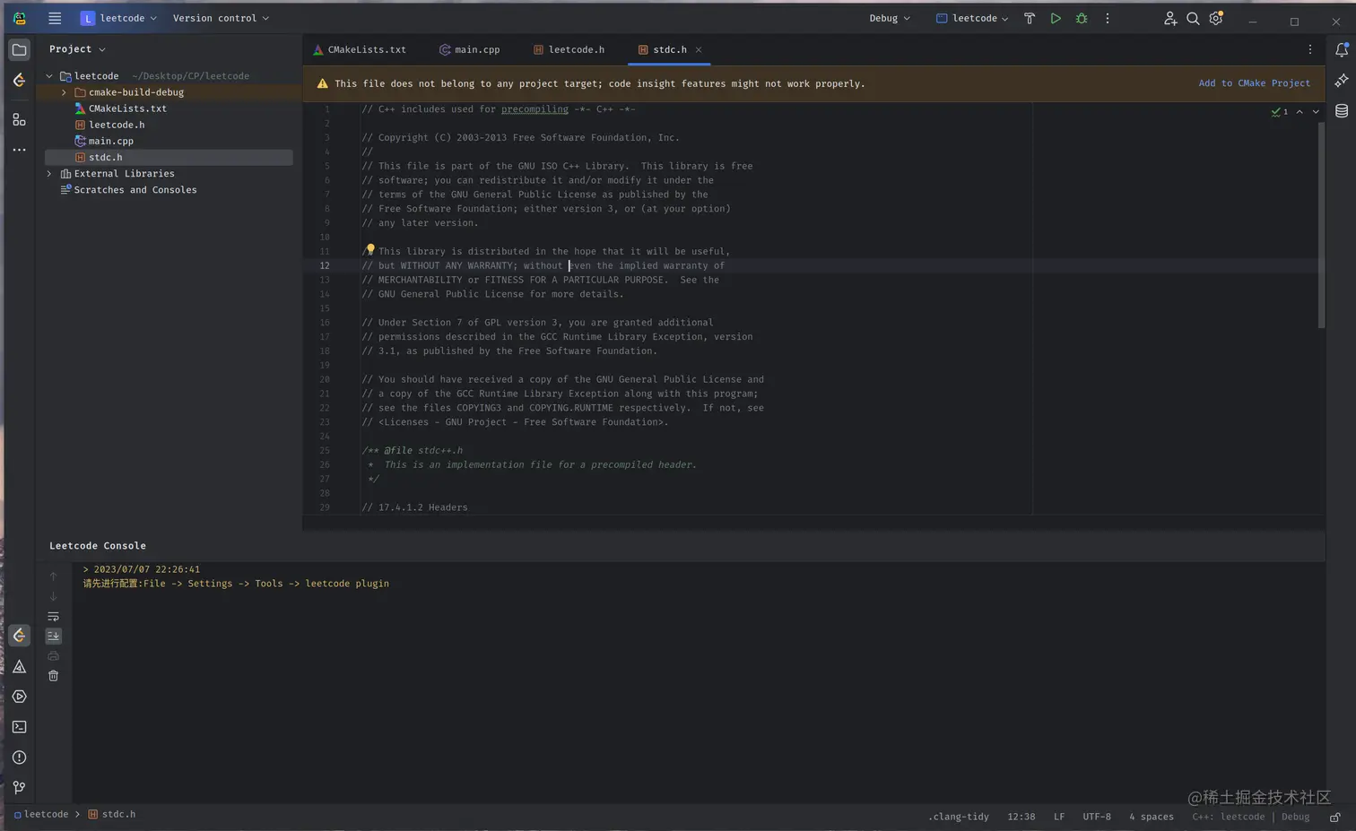Open the Debug configuration dropdown
This screenshot has height=831, width=1356.
coord(889,18)
